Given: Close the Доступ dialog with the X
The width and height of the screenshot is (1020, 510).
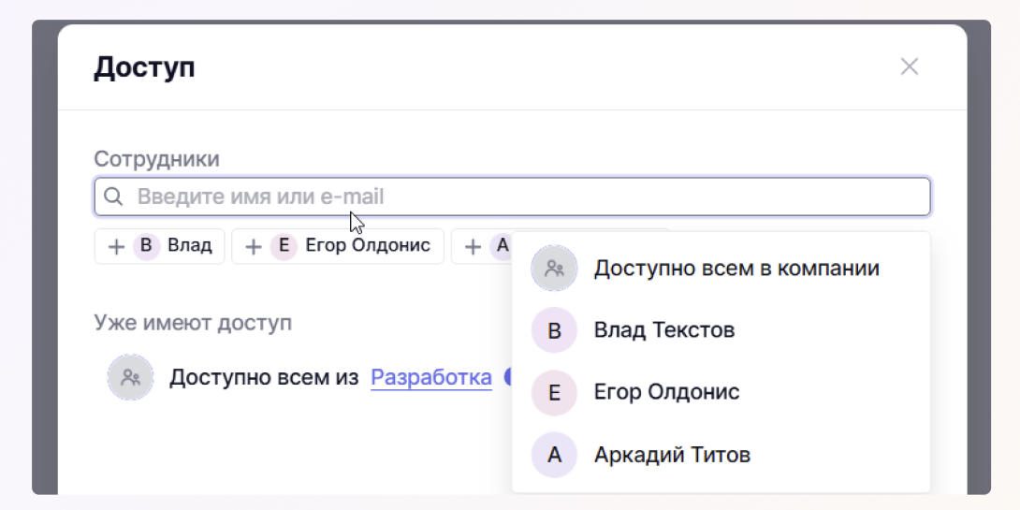Looking at the screenshot, I should [909, 66].
